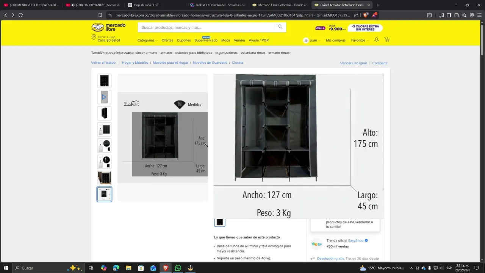485x273 pixels.
Task: Switch to Kick VOD Downloader tab
Action: tap(217, 5)
